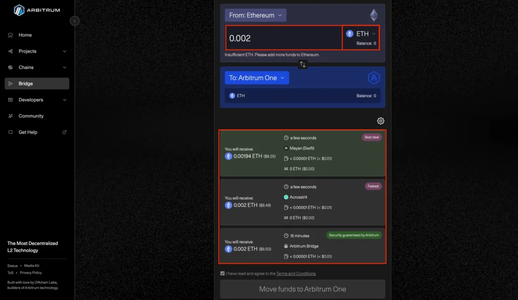Expand the Projects submenu chevron
518x300 pixels.
pos(64,52)
